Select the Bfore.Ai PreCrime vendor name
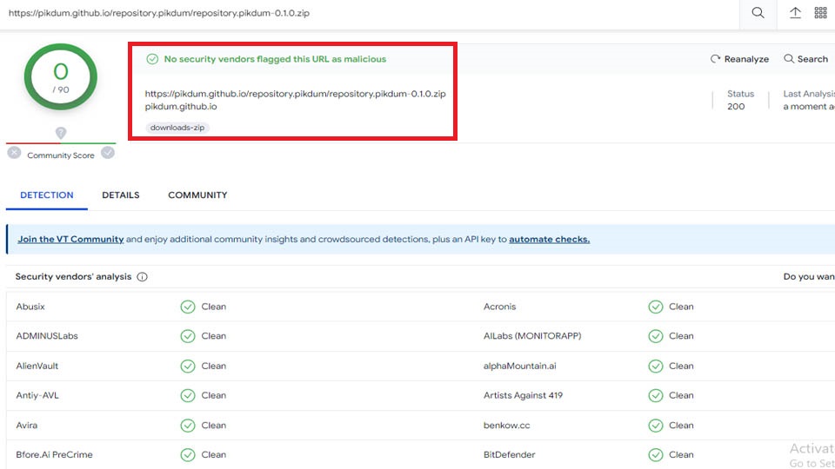 [54, 454]
